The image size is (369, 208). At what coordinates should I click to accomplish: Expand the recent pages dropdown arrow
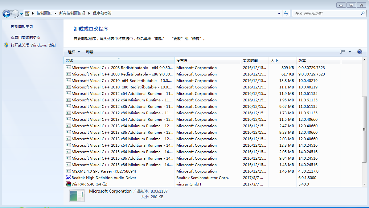point(21,14)
